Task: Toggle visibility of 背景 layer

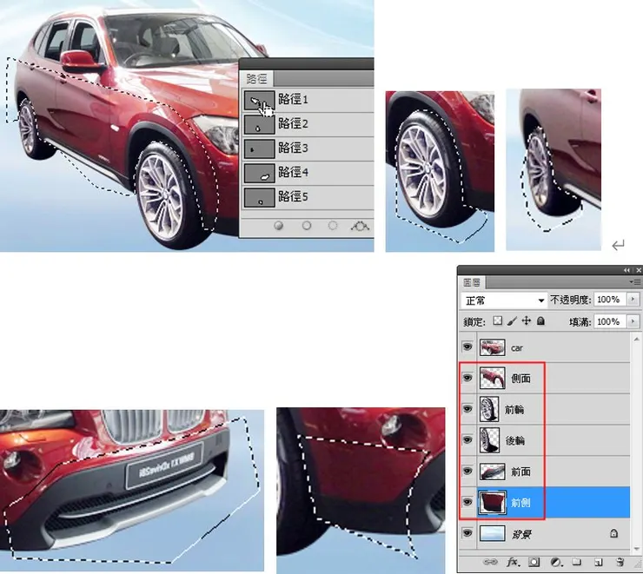Action: 467,533
